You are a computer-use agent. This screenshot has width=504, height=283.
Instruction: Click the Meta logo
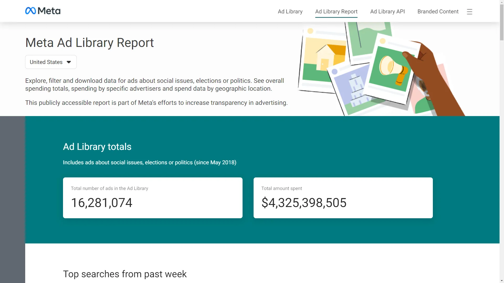click(43, 11)
